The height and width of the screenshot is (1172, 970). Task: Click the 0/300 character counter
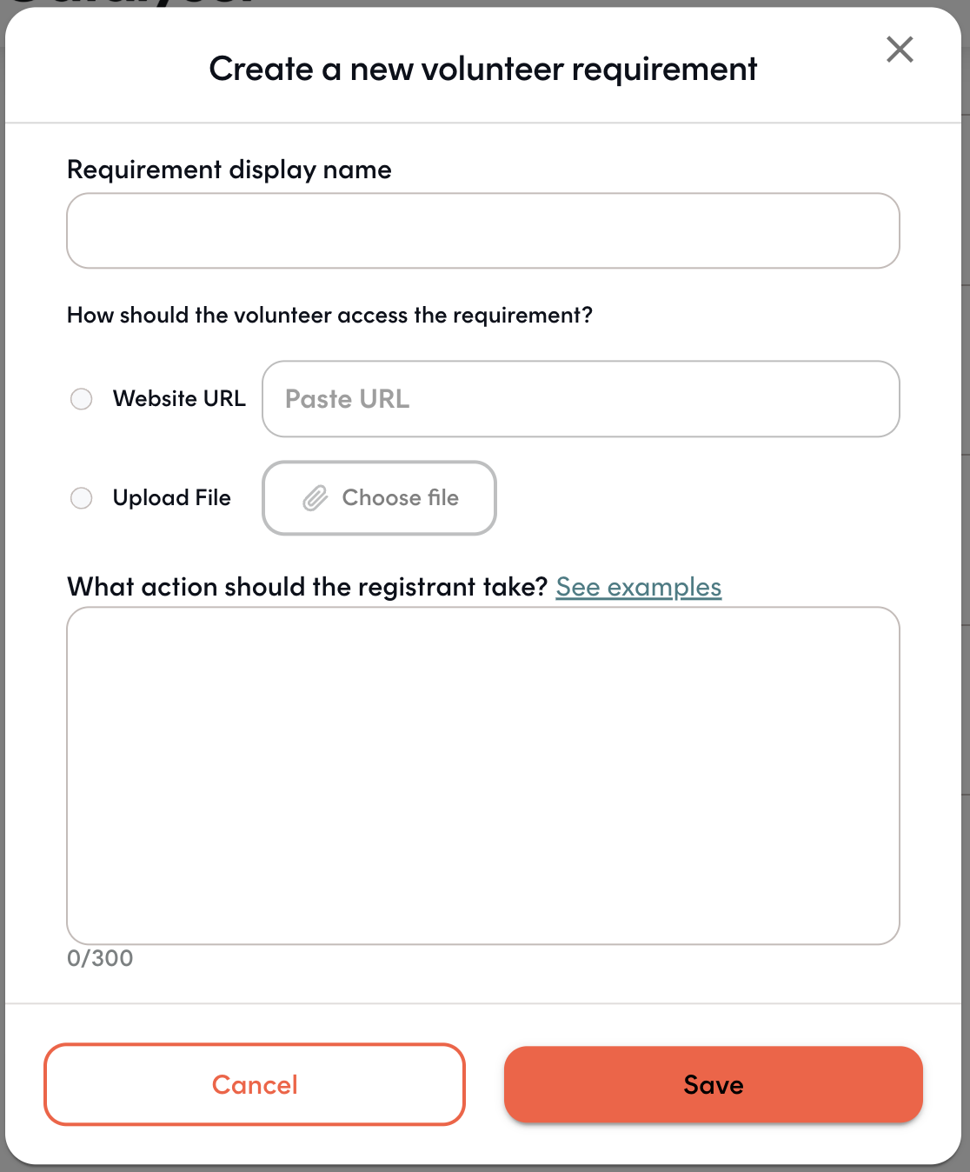tap(100, 958)
